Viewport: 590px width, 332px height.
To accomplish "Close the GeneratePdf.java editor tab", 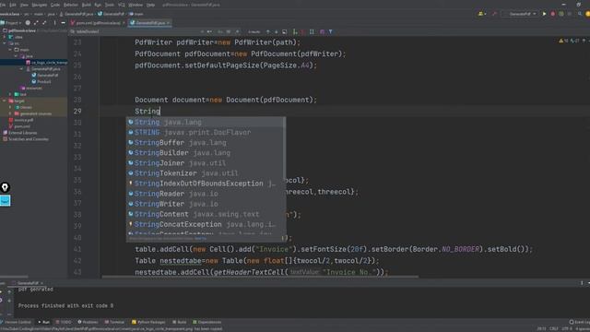I will [x=168, y=23].
